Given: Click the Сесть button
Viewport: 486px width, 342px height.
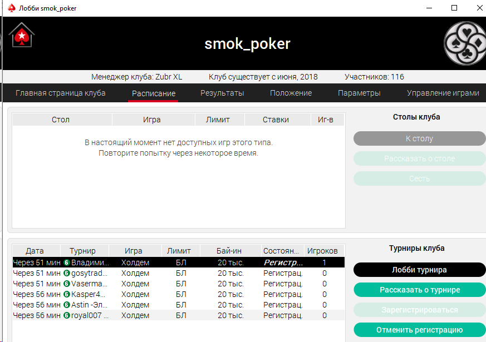Looking at the screenshot, I should click(x=419, y=179).
